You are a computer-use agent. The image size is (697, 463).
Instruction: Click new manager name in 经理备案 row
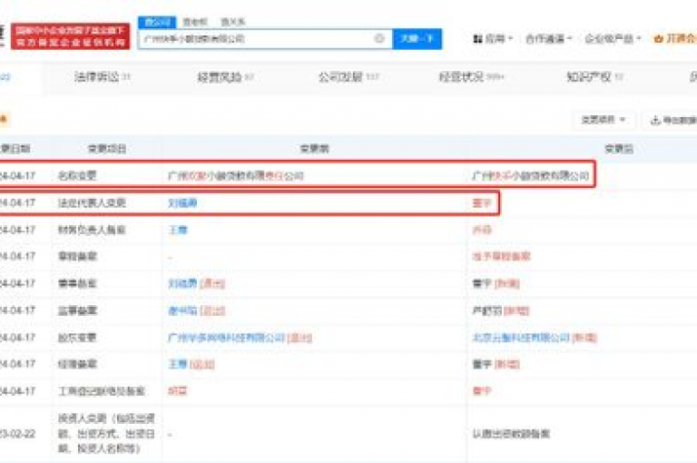click(x=481, y=364)
